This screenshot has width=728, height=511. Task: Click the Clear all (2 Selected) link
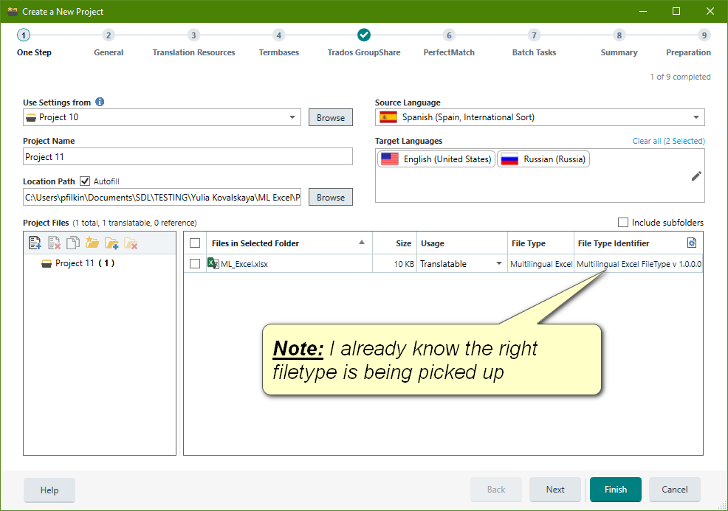point(669,141)
